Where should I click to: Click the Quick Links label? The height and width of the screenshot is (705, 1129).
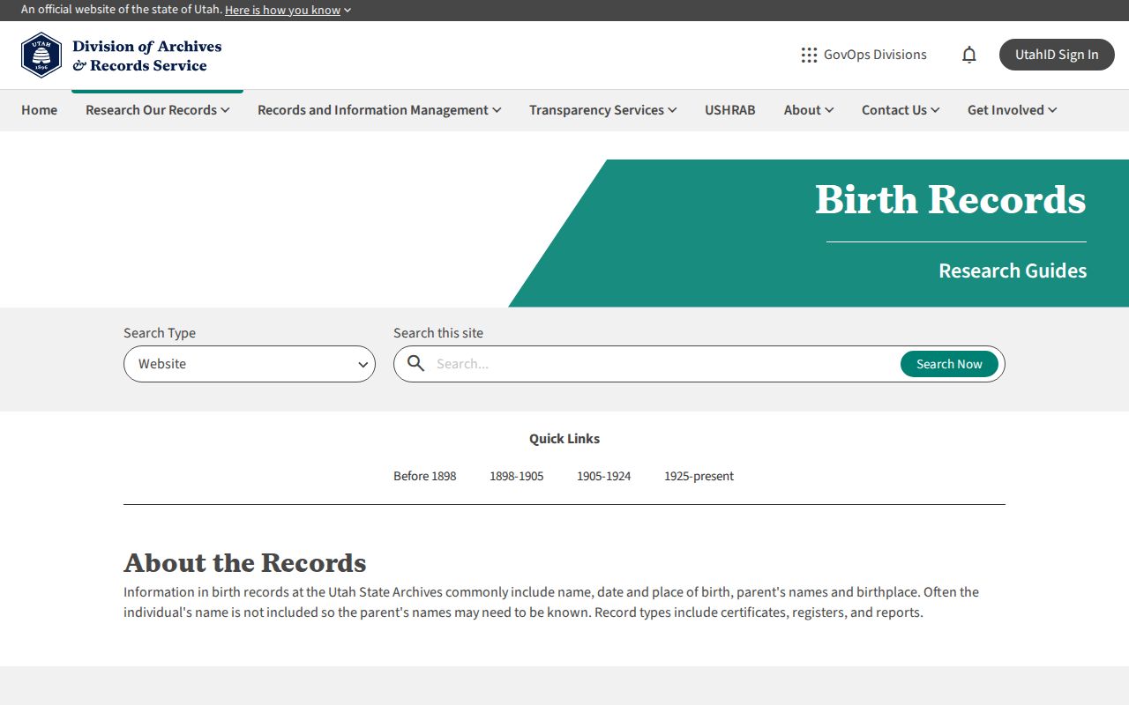564,439
